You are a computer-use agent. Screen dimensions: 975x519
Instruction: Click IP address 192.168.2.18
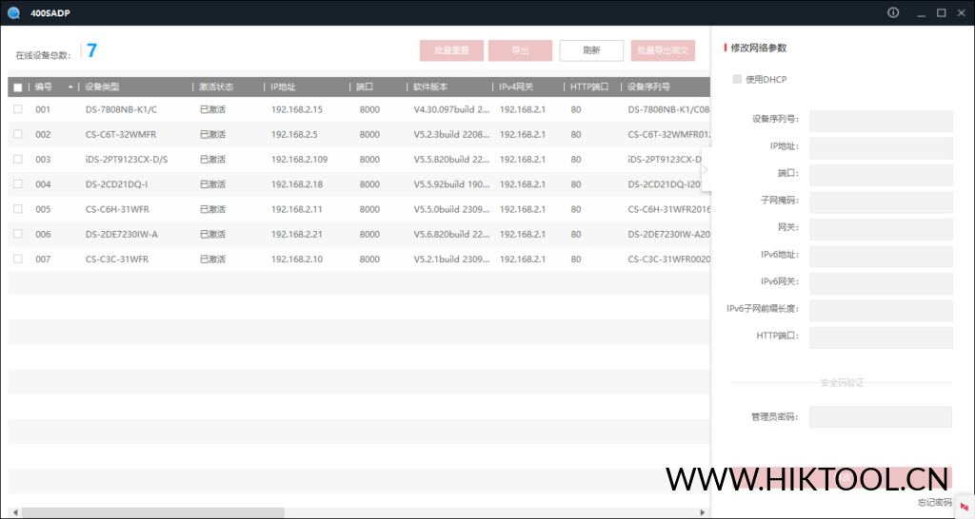pos(297,183)
